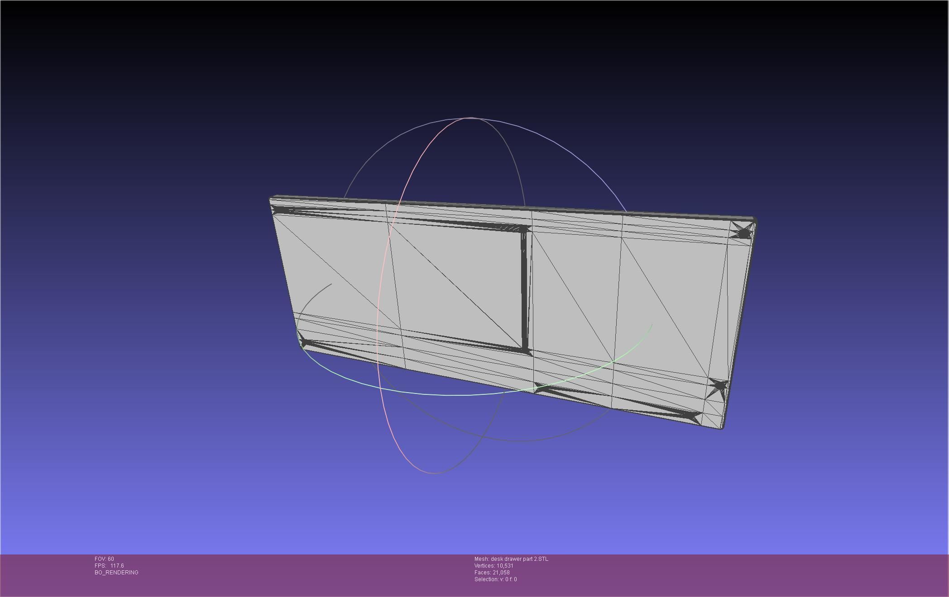
Task: Click the FPS: 117.6 readout
Action: tap(109, 566)
